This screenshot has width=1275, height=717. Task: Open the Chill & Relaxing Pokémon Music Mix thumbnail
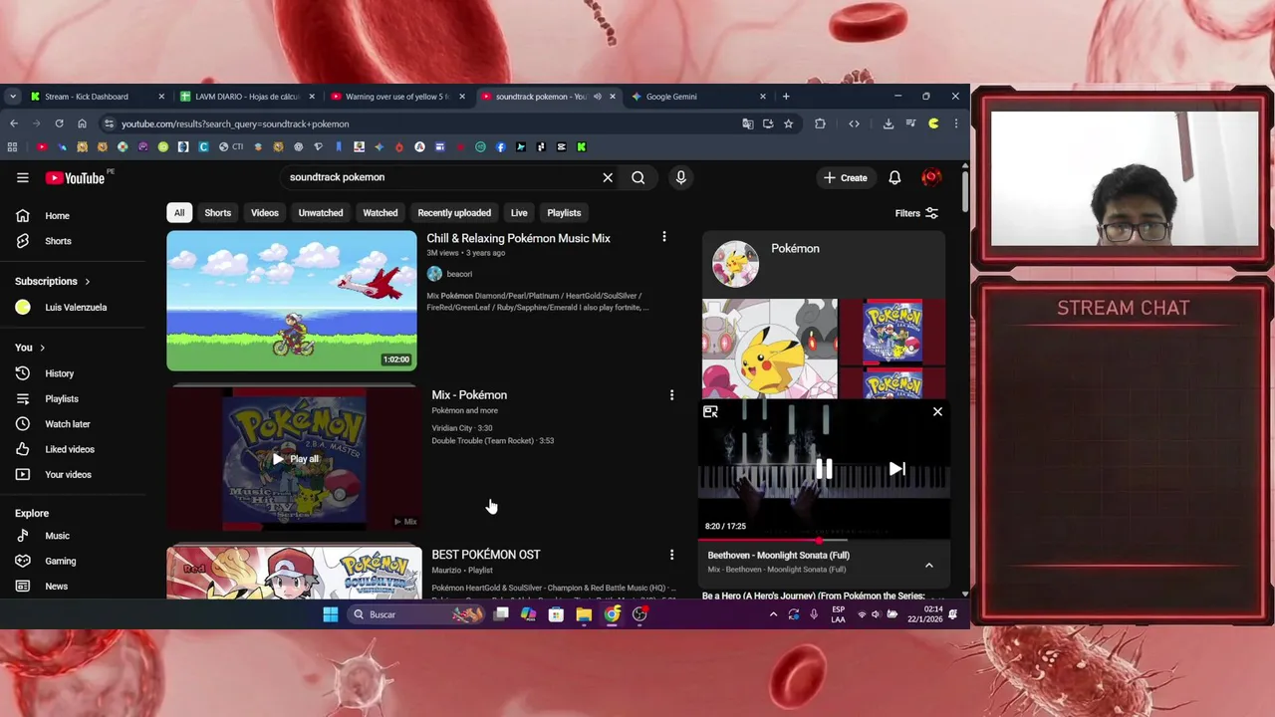(x=292, y=301)
